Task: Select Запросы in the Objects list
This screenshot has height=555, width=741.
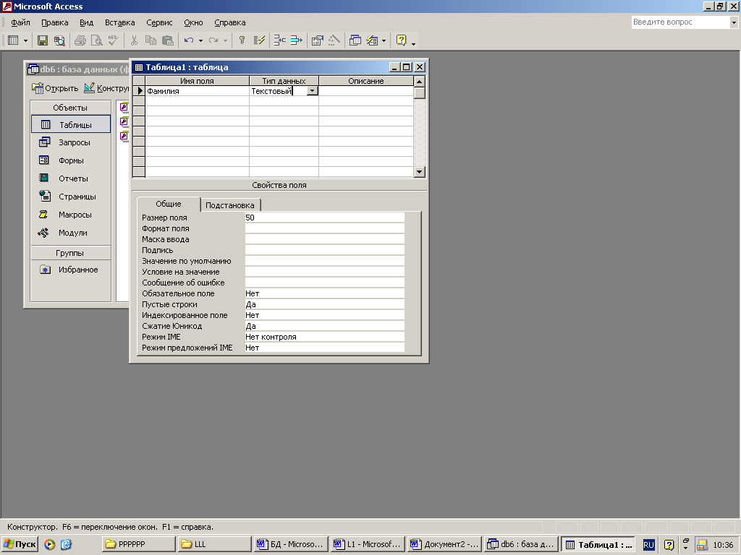Action: coord(71,142)
